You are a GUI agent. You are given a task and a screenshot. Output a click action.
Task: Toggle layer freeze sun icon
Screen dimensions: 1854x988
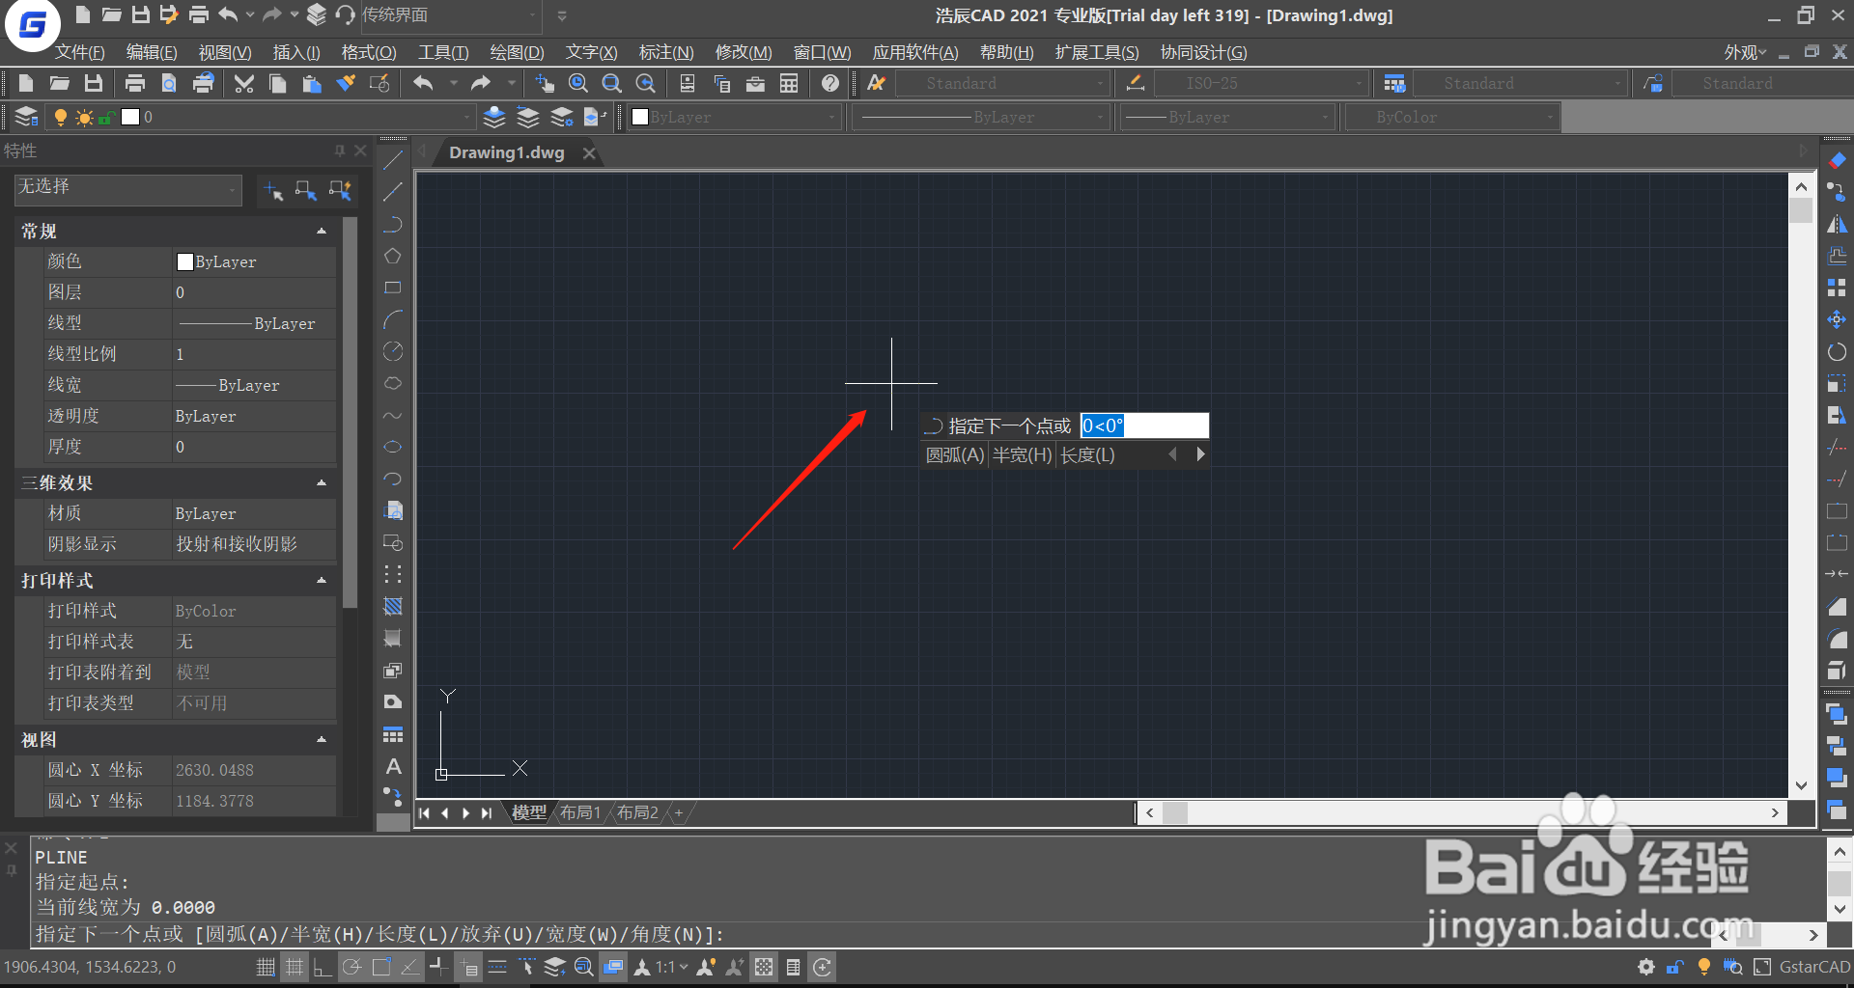point(84,118)
